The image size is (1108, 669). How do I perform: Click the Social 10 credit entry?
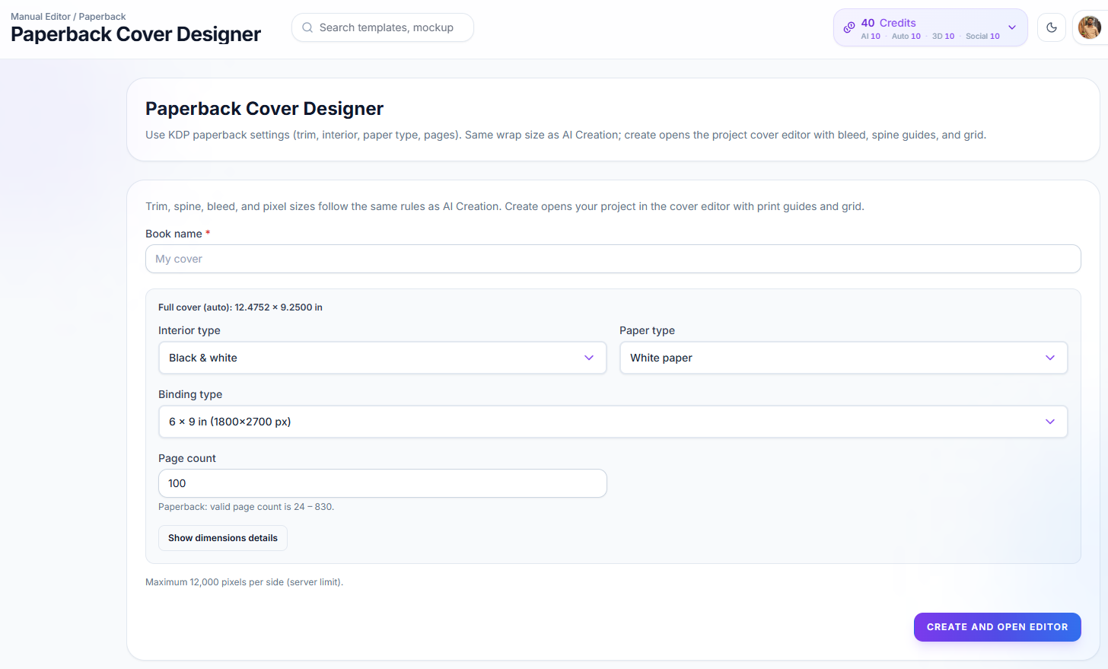(982, 36)
